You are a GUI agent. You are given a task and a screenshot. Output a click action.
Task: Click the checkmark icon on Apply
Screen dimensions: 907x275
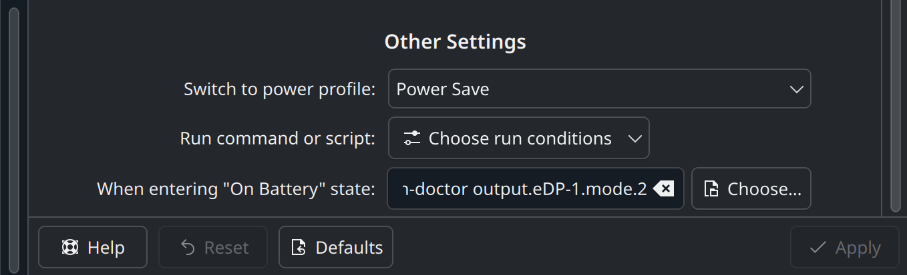click(818, 248)
